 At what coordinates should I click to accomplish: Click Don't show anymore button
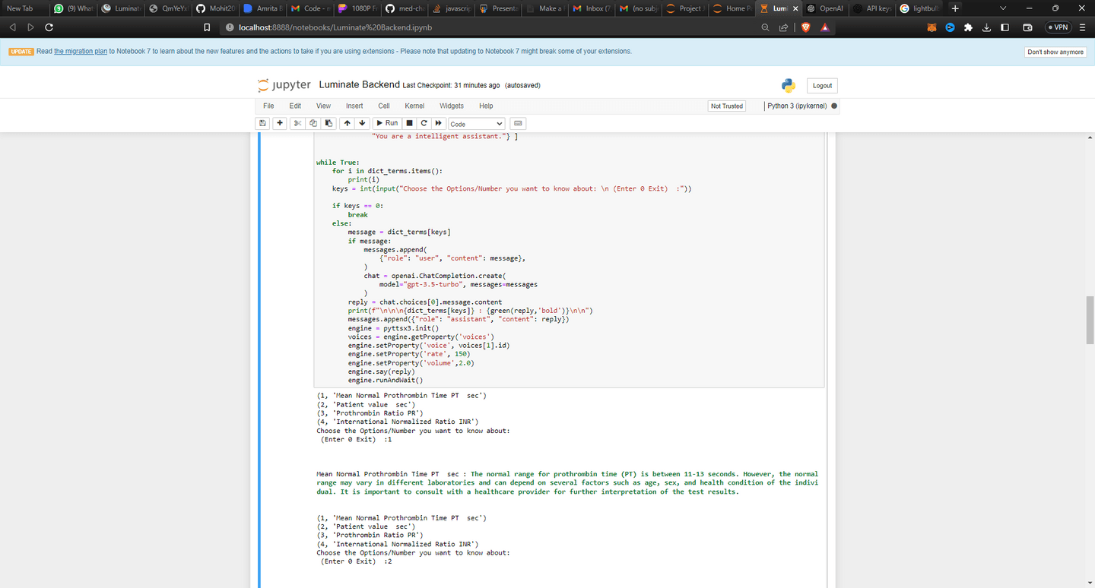[x=1055, y=52]
